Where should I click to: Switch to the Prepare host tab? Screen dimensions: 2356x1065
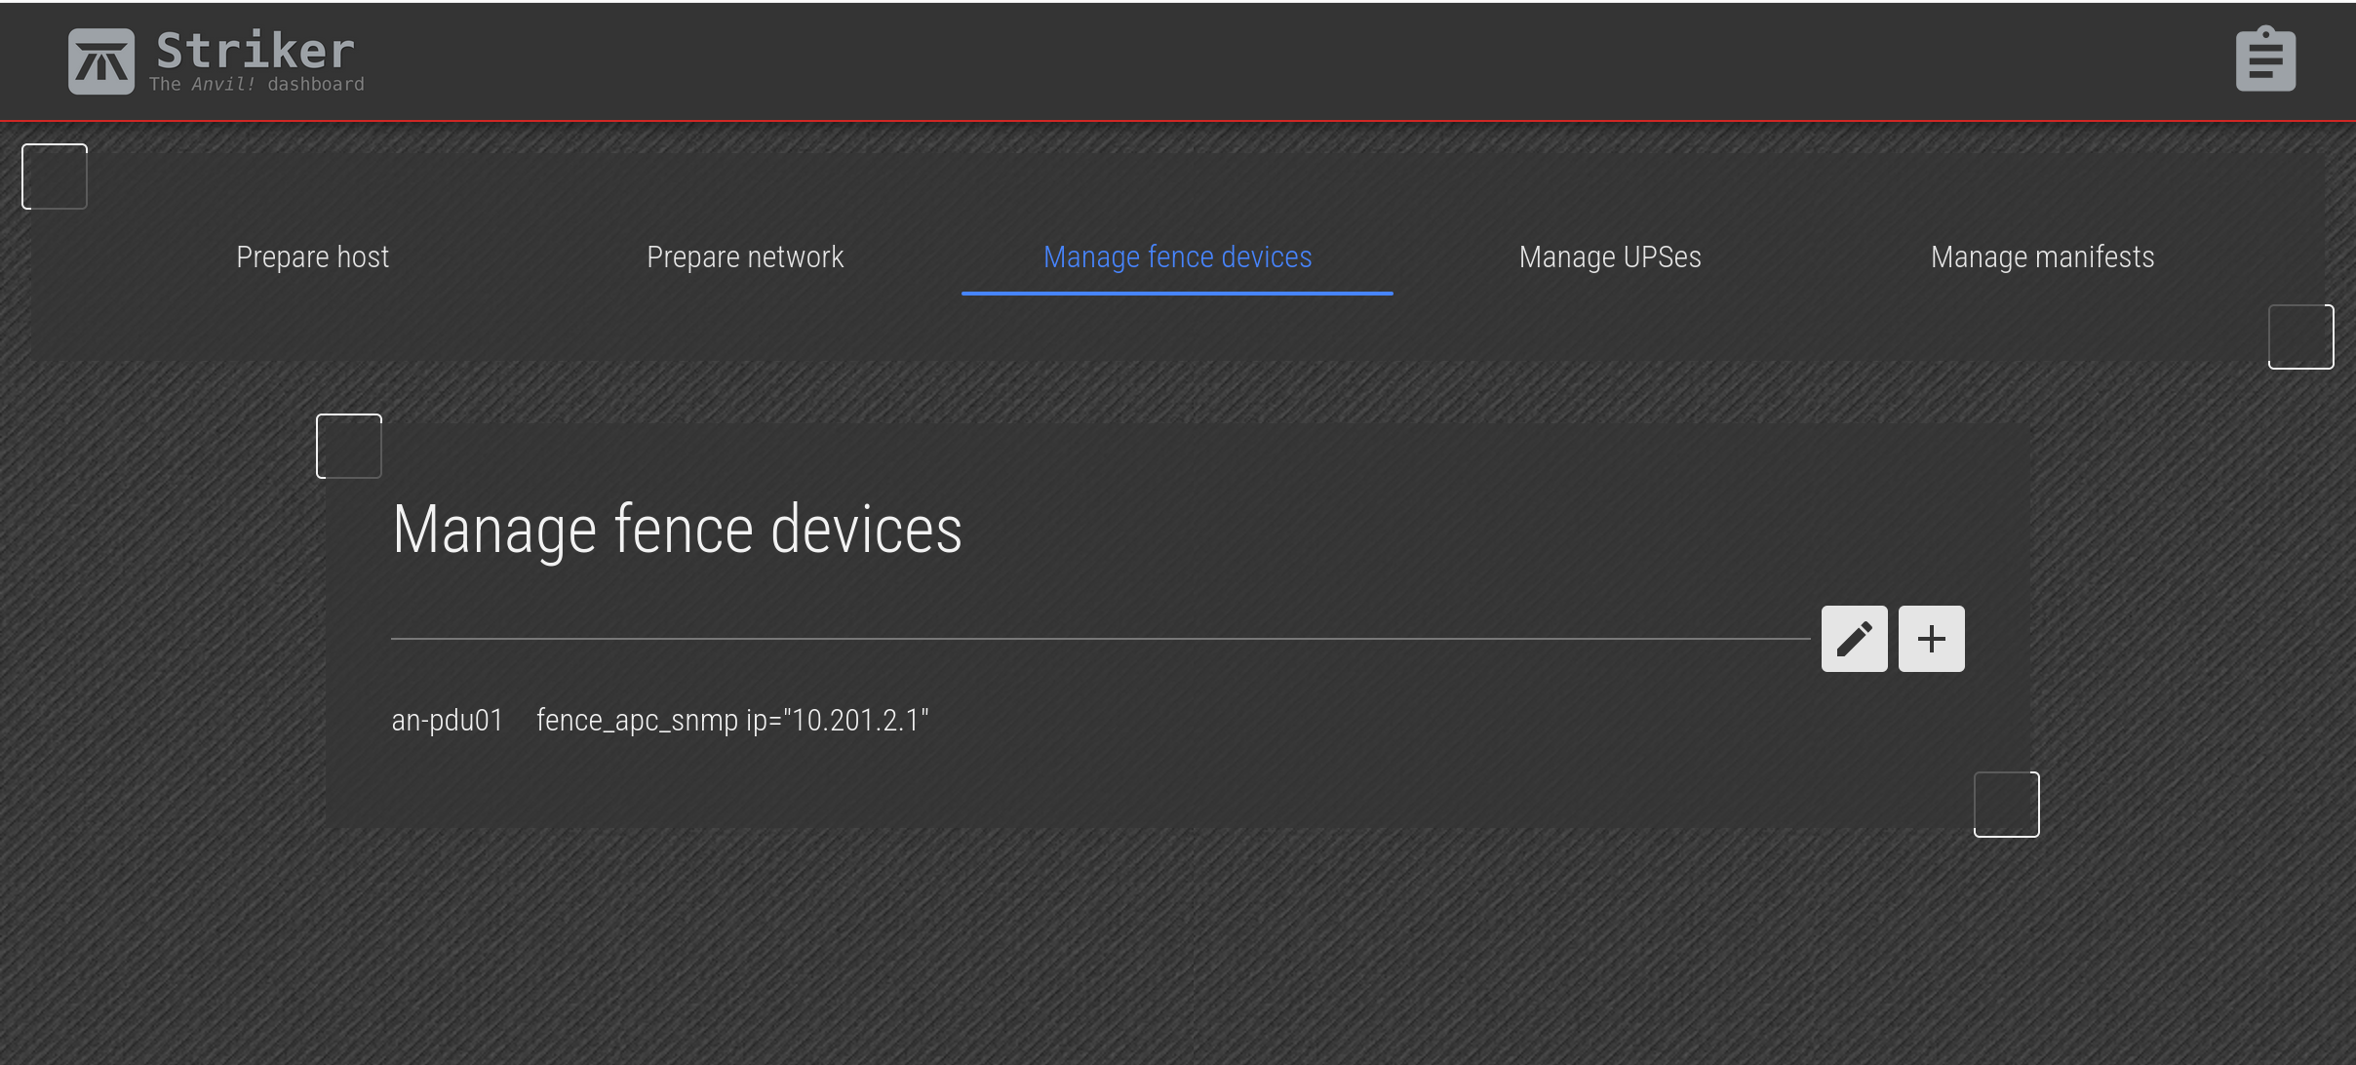click(x=312, y=256)
